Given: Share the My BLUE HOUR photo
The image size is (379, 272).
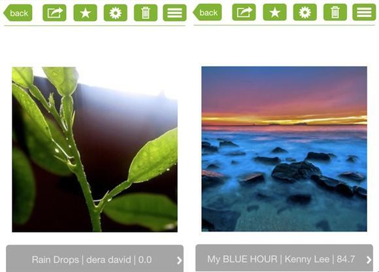Looking at the screenshot, I should (244, 12).
